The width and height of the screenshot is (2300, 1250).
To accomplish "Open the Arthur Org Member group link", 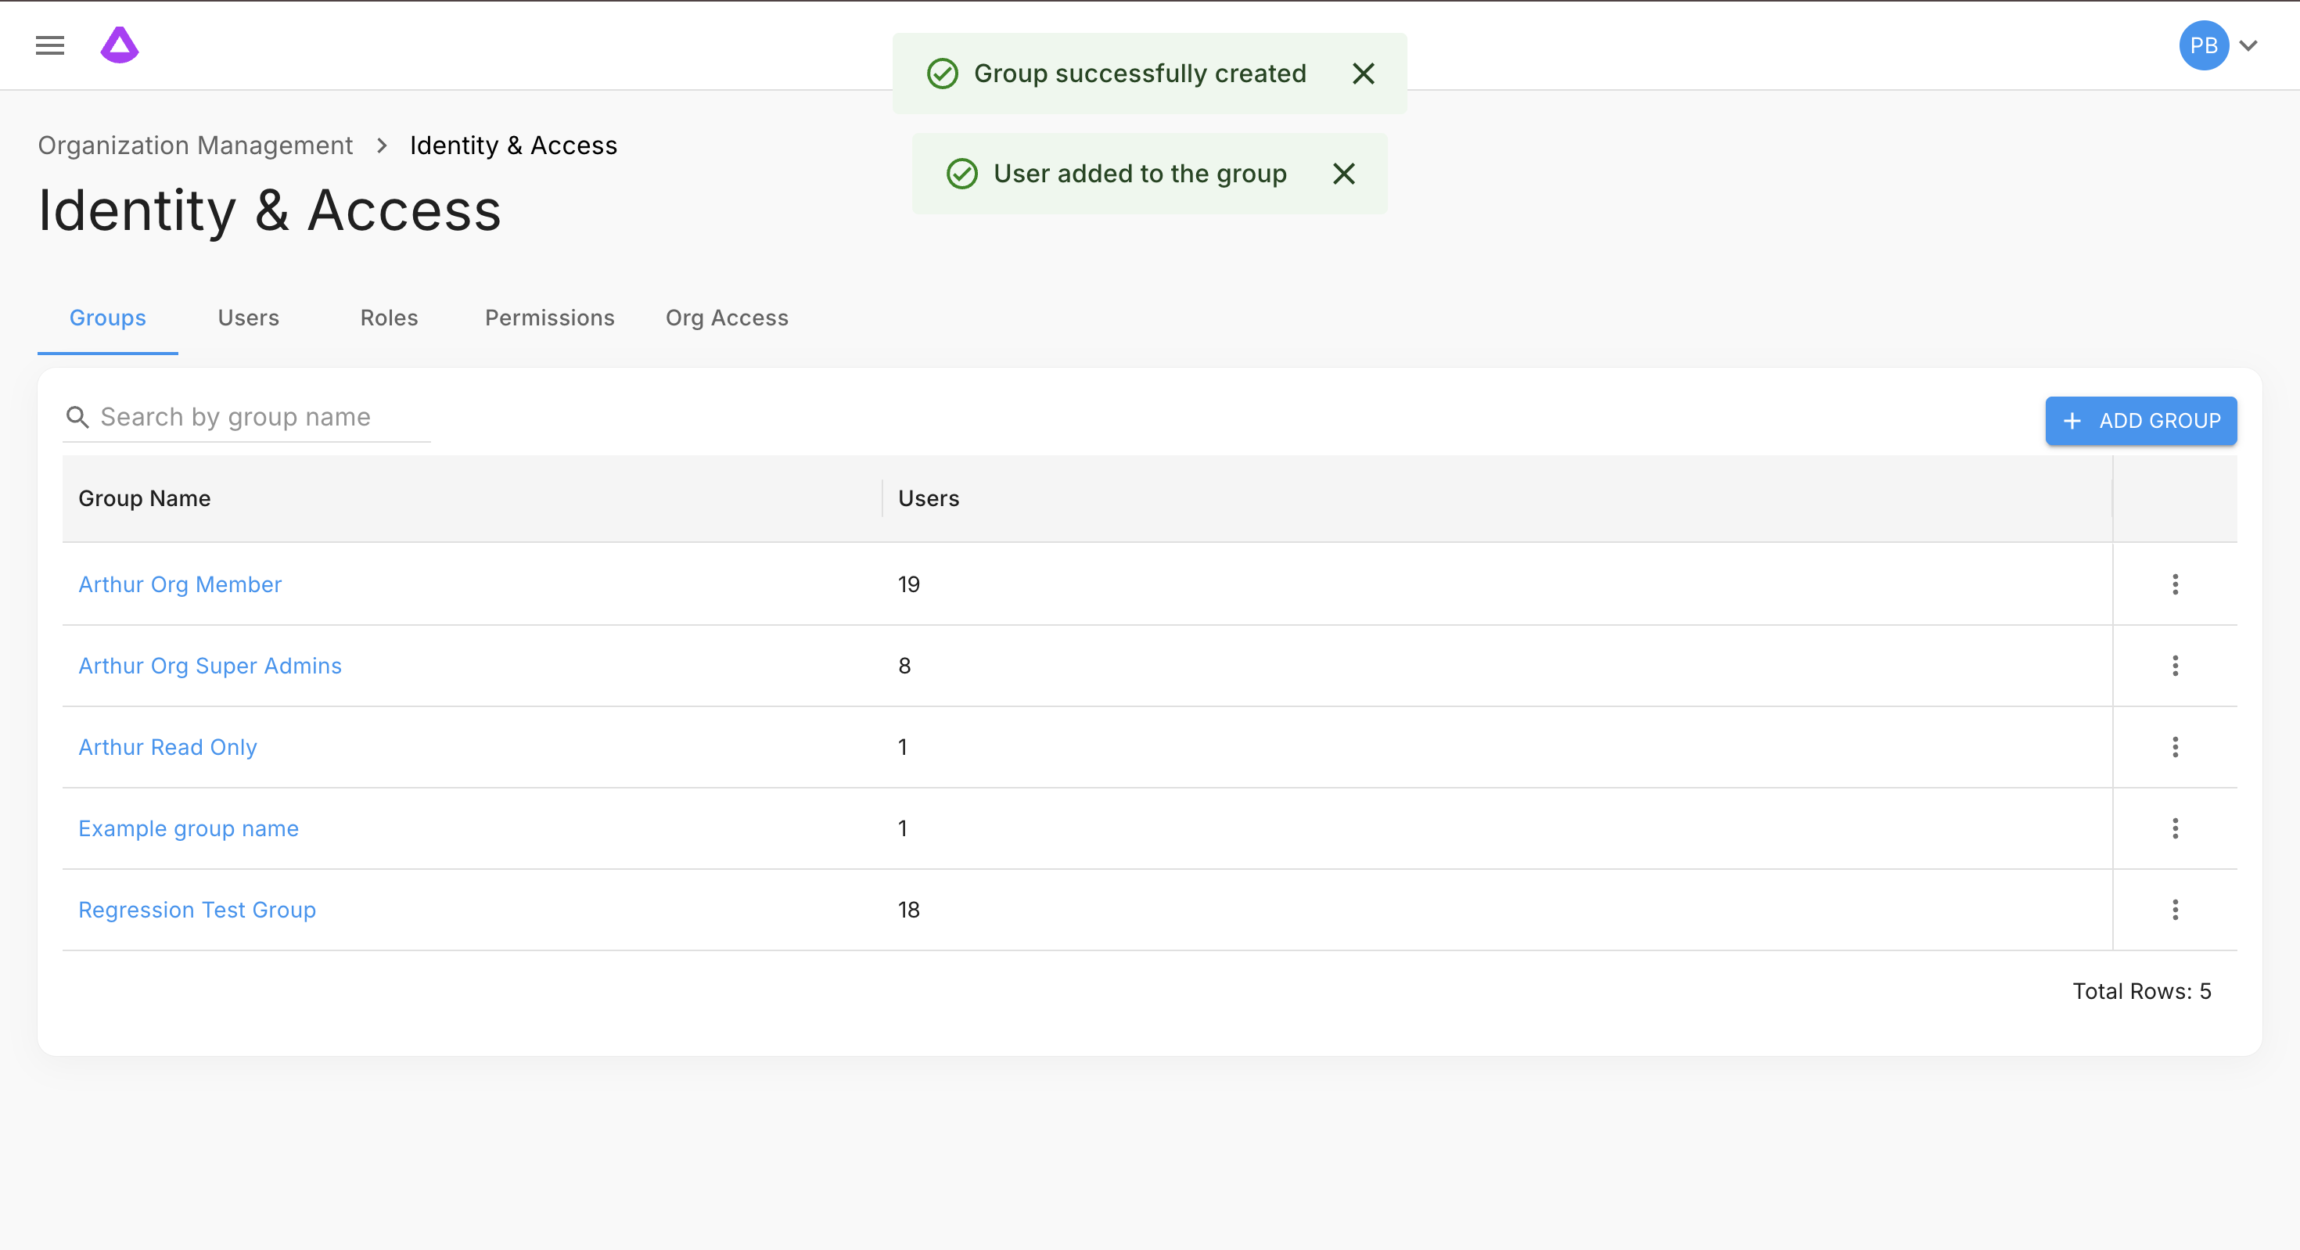I will (179, 584).
